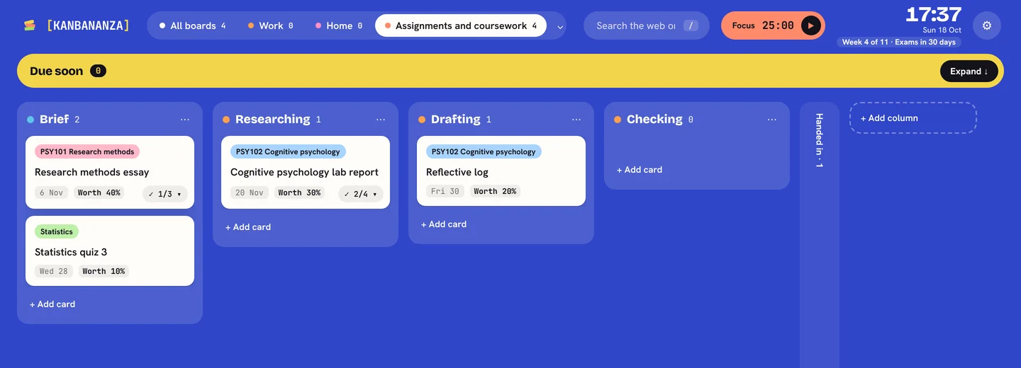
Task: Open the settings gear
Action: point(987,25)
